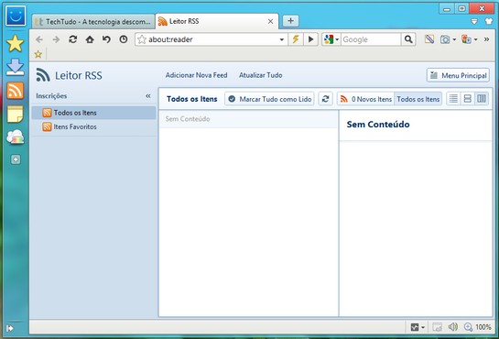Switch to stacked rows view layout
The image size is (499, 339).
coord(468,99)
